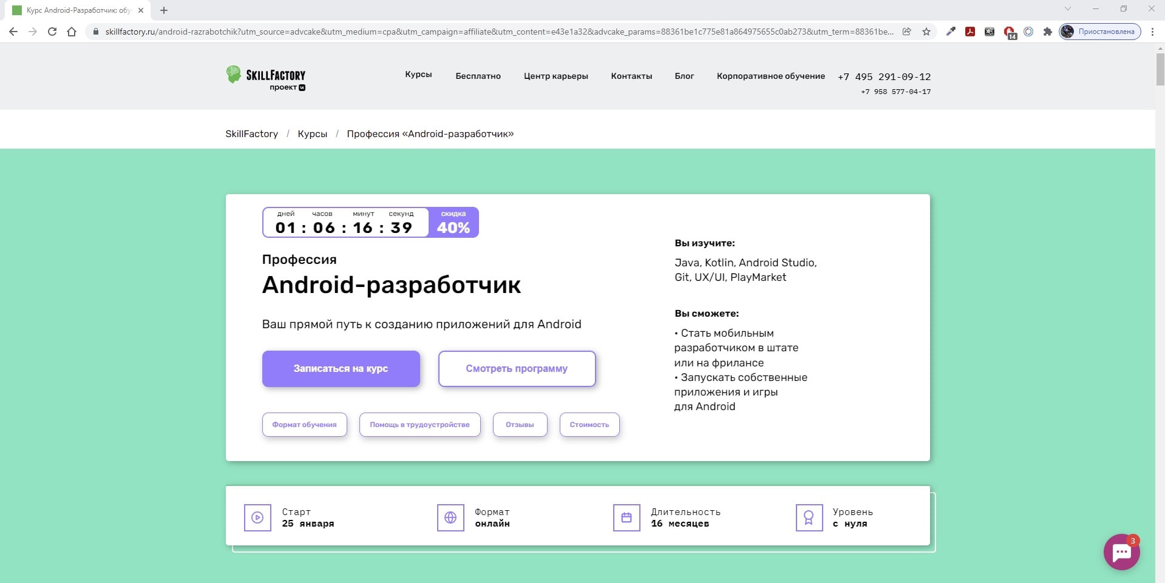Open the Контакты menu item
This screenshot has width=1165, height=583.
631,76
